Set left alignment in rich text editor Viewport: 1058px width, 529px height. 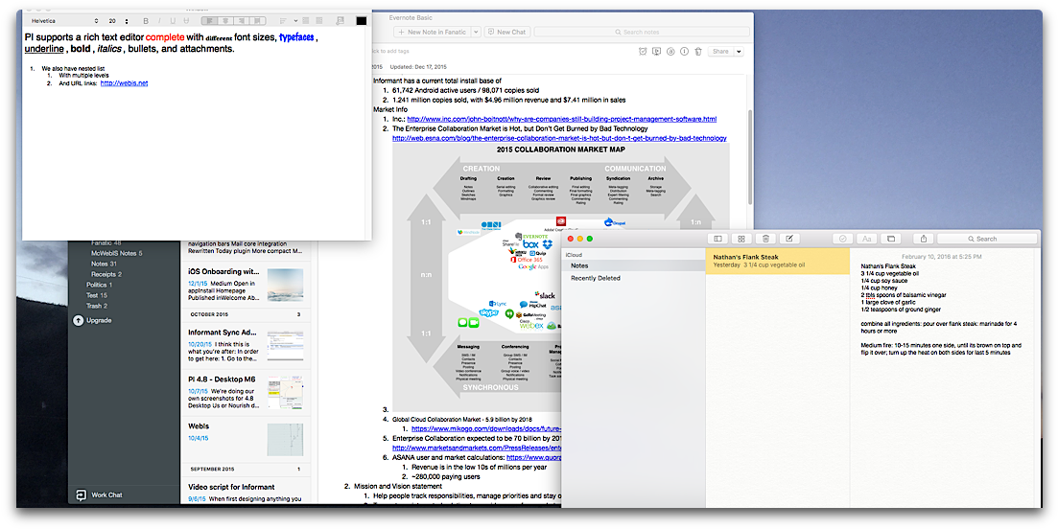209,21
